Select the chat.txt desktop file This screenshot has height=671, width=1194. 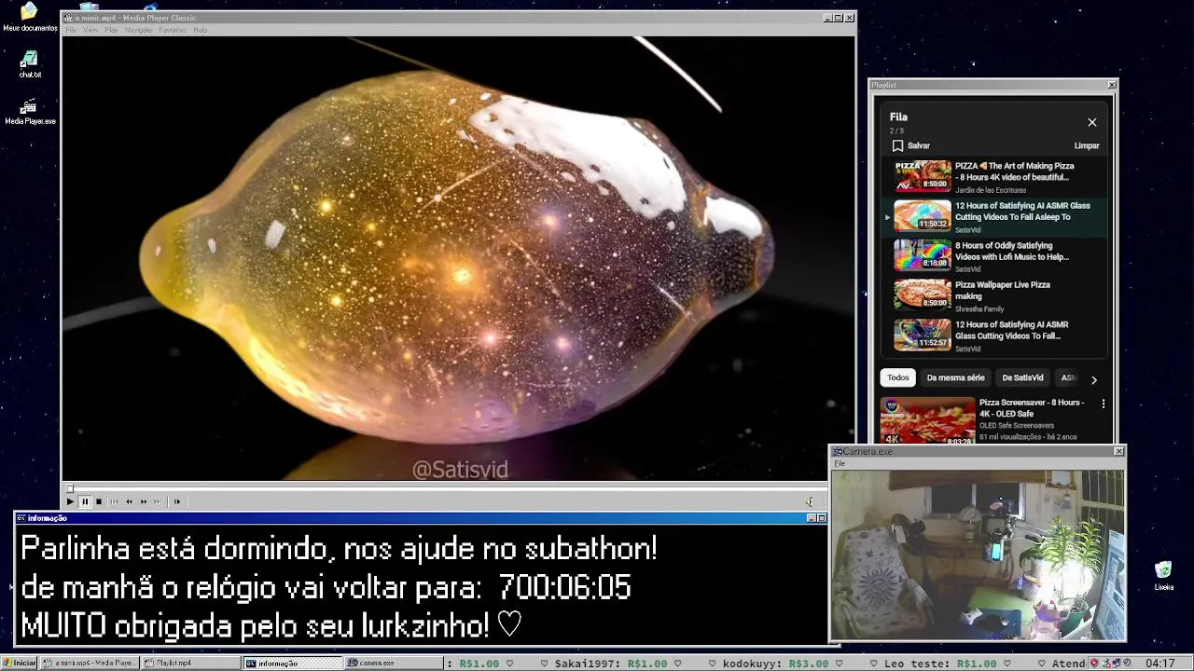tap(30, 64)
